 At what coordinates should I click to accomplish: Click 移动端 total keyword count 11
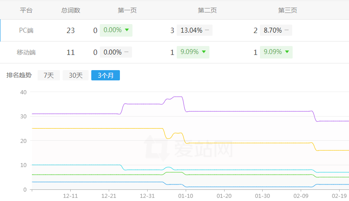point(71,52)
